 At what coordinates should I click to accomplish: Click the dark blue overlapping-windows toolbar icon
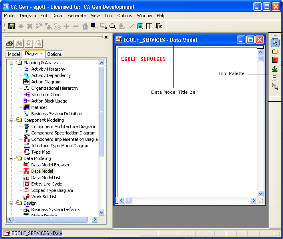coord(94,26)
